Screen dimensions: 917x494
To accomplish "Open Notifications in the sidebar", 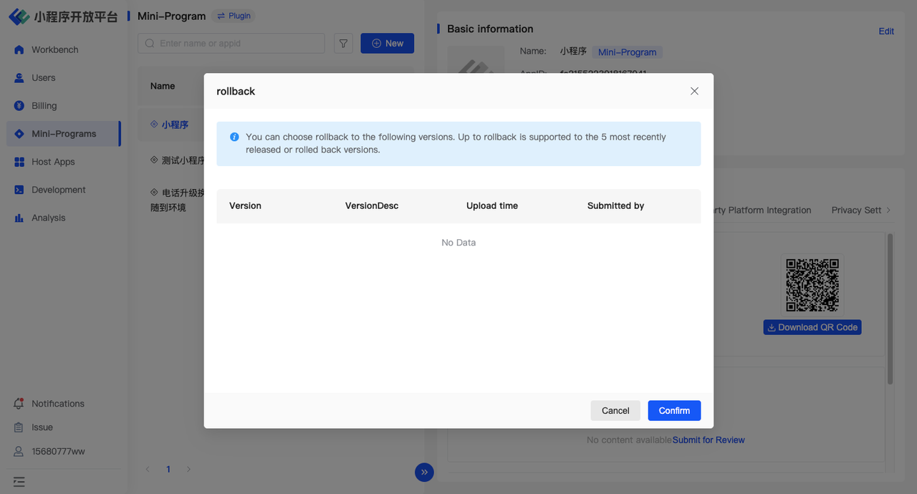I will point(58,404).
